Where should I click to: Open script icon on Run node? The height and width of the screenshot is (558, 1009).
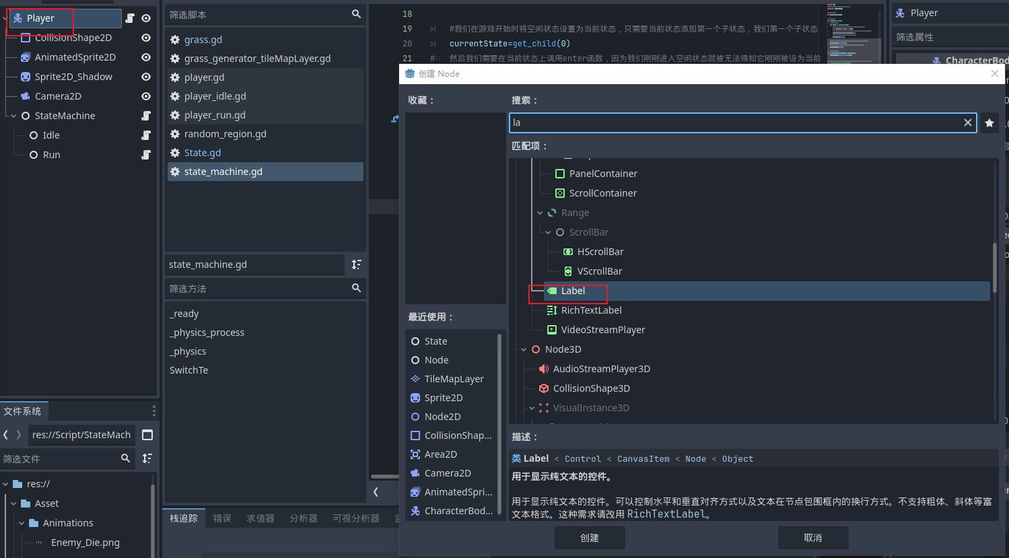pos(146,155)
